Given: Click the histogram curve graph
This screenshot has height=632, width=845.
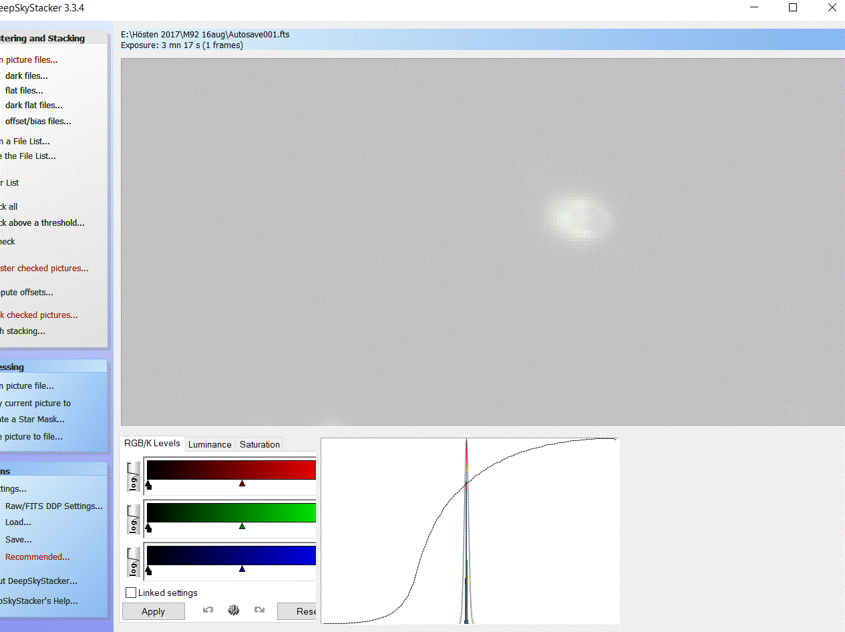Looking at the screenshot, I should coord(470,531).
